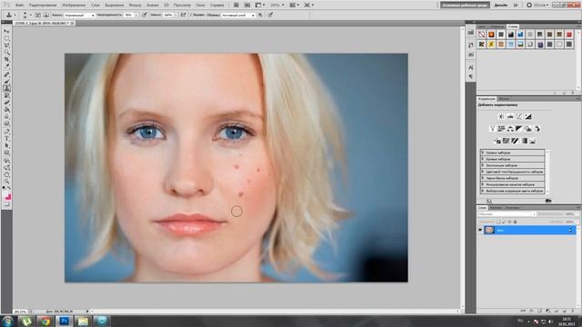Hide the Фон layer with its eye icon
The image size is (582, 327).
(x=480, y=230)
